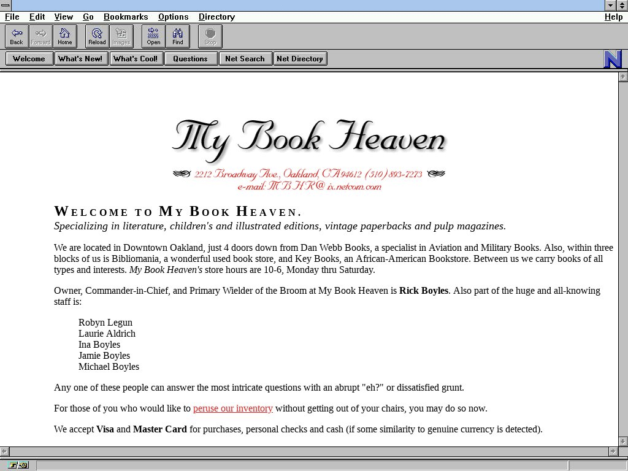Open the File menu
Screen dimensions: 628x471
pos(12,17)
